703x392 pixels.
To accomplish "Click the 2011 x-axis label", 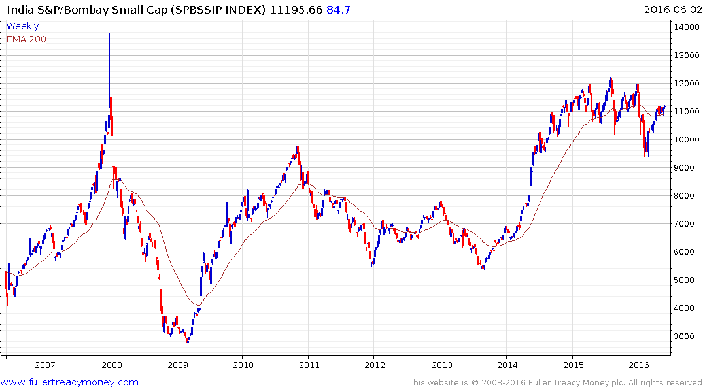I will point(309,365).
